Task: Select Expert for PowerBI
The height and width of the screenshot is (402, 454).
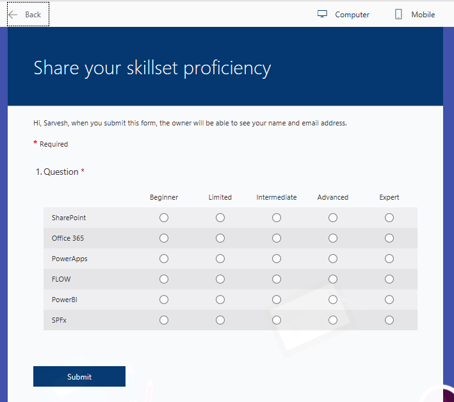Action: tap(389, 300)
